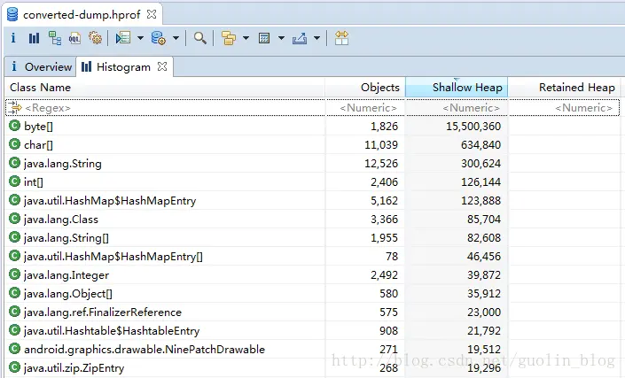Close the Histogram tab

[x=162, y=66]
